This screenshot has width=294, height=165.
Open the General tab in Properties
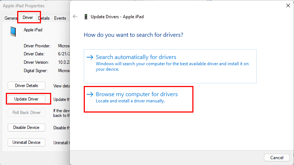[x=11, y=18]
